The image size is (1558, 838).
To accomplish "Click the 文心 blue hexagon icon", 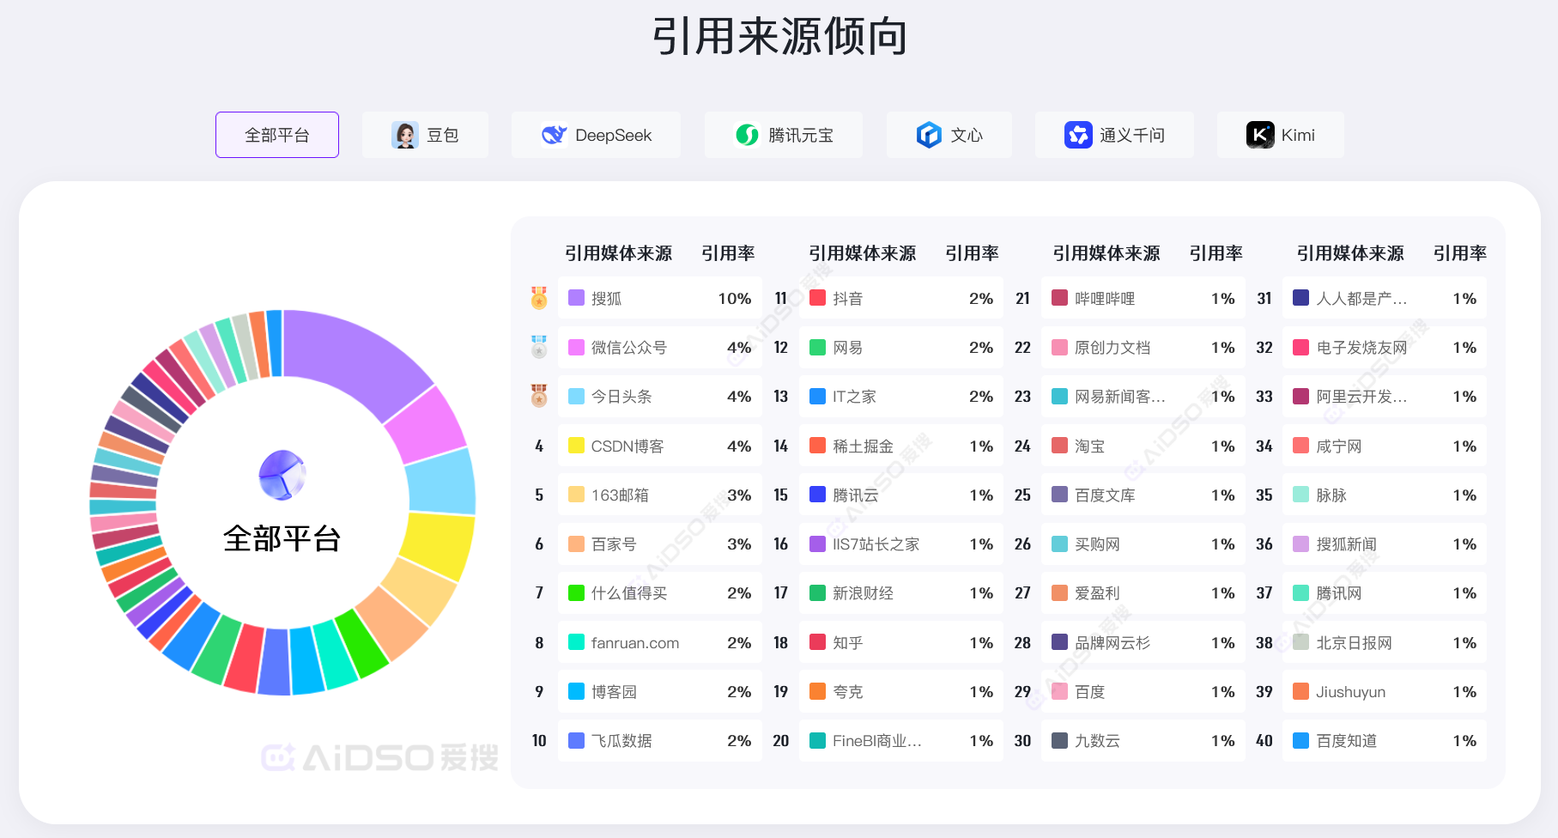I will coord(928,135).
